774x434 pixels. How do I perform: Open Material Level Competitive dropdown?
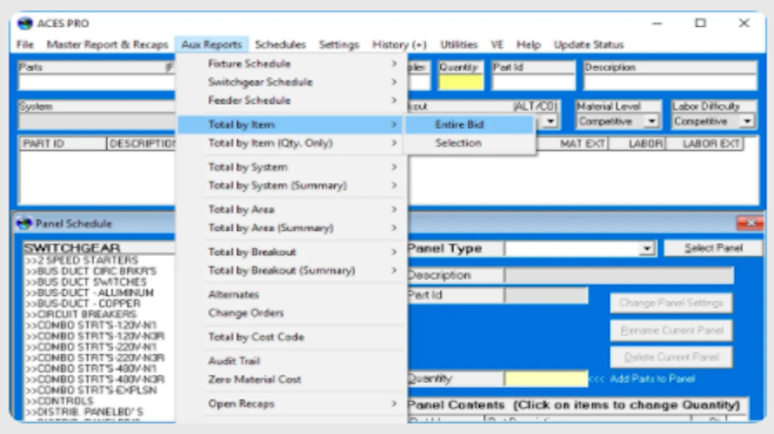[x=651, y=122]
